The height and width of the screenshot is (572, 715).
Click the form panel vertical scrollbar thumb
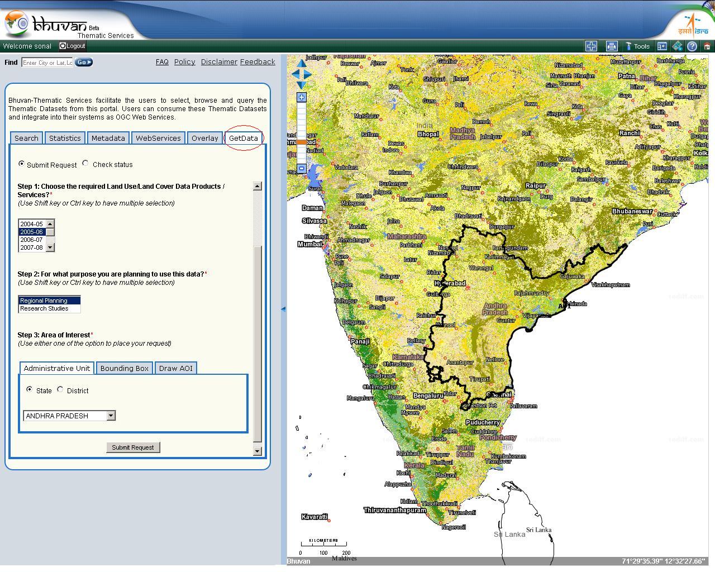pos(258,344)
